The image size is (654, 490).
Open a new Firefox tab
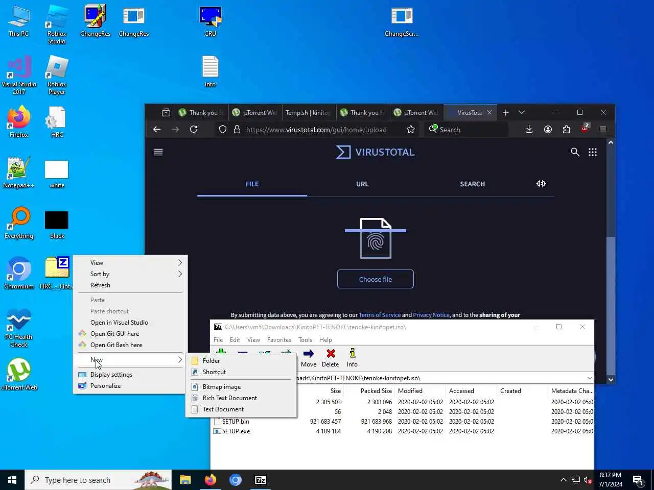click(506, 112)
